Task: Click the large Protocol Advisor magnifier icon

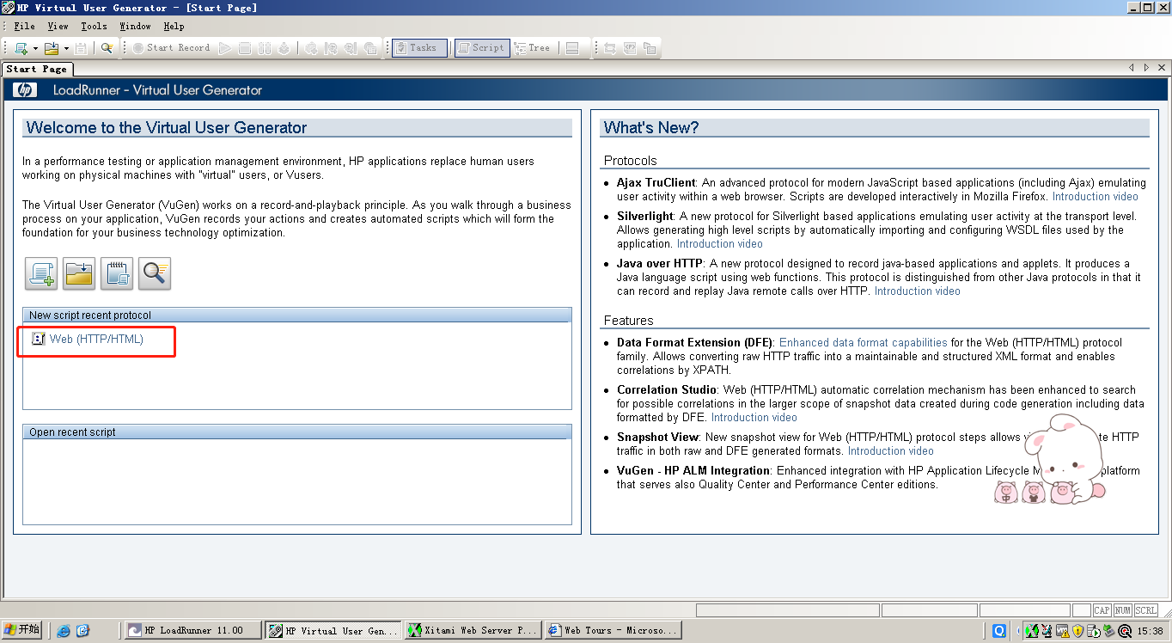Action: 155,273
